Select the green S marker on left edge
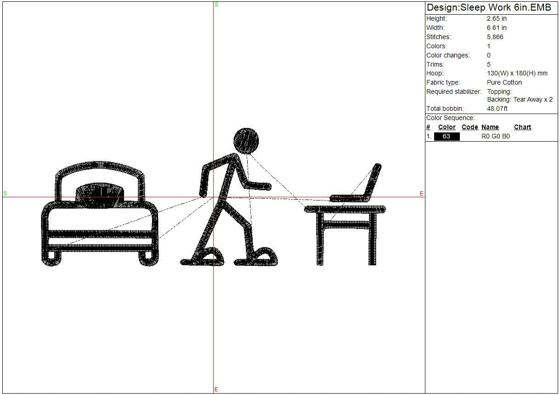 click(5, 194)
